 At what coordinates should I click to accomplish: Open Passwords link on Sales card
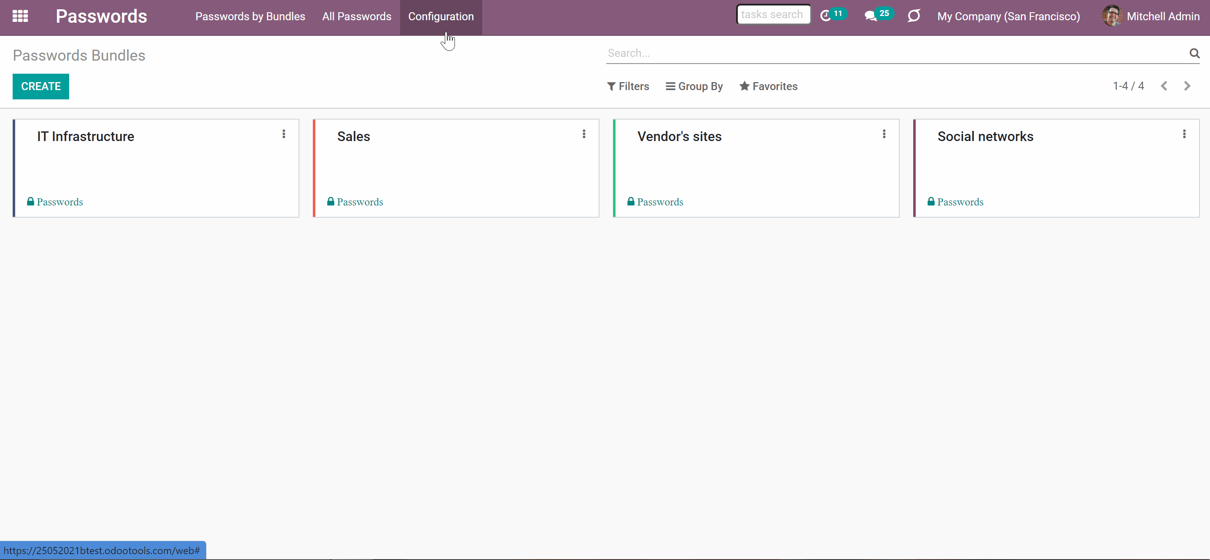(x=355, y=202)
